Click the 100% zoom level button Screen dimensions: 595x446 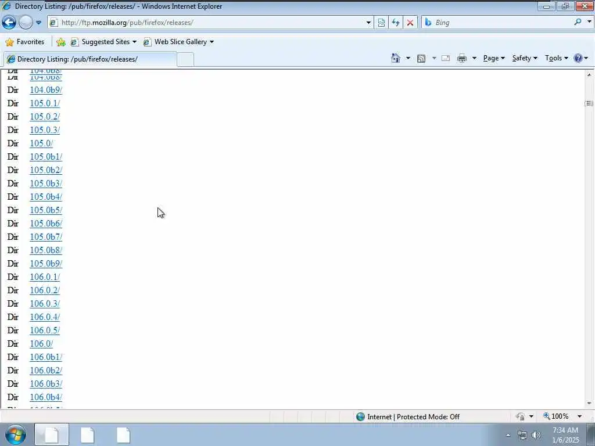pyautogui.click(x=556, y=416)
